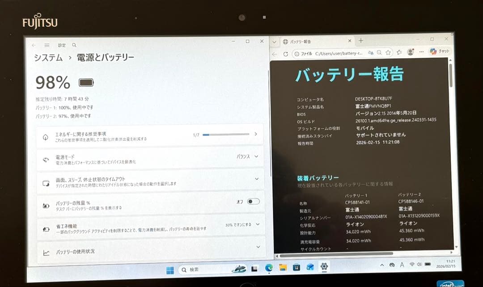Screen dimensions: 483x287
Task: Click the バッテリーの残量 % battery icon
Action: tap(46, 206)
